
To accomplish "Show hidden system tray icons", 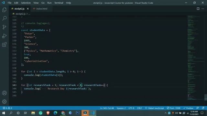I will point(165,113).
